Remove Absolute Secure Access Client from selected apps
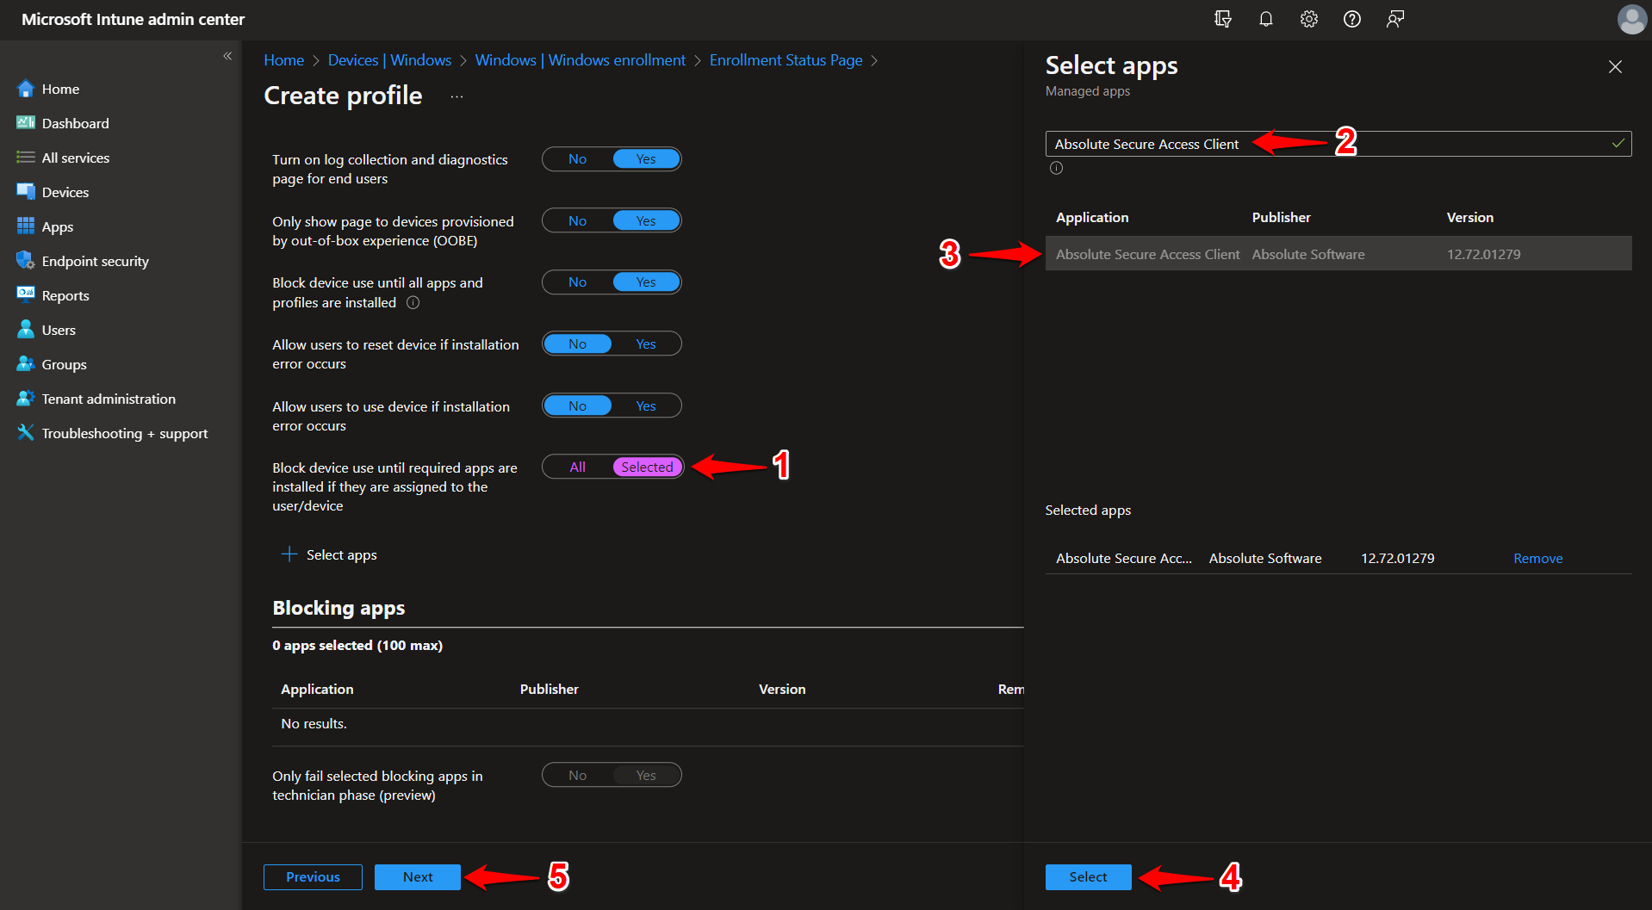The width and height of the screenshot is (1652, 910). pyautogui.click(x=1537, y=558)
